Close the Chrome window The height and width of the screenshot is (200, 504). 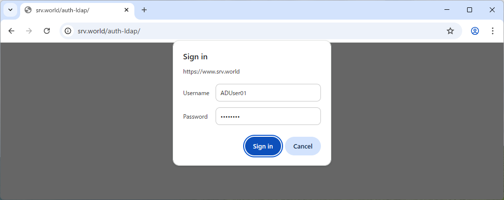[492, 10]
